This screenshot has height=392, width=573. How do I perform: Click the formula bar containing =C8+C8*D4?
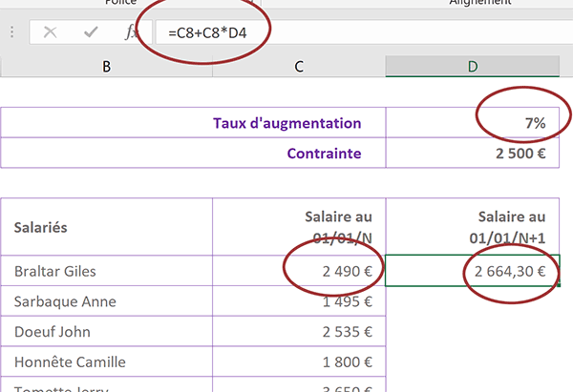pyautogui.click(x=364, y=32)
